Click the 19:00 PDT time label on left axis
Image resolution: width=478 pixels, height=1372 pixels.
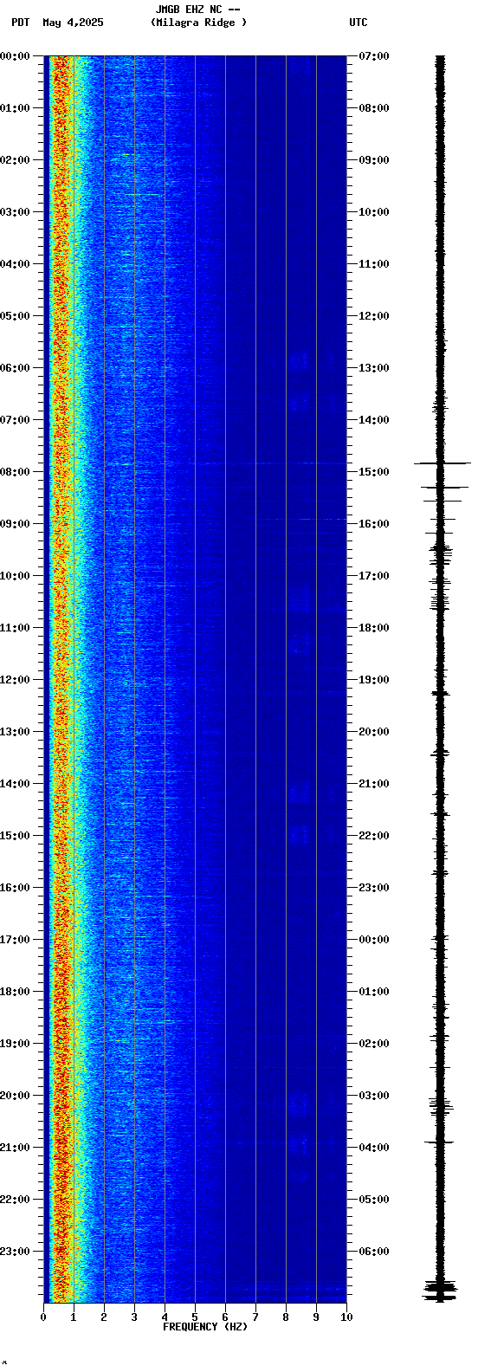click(x=15, y=1044)
